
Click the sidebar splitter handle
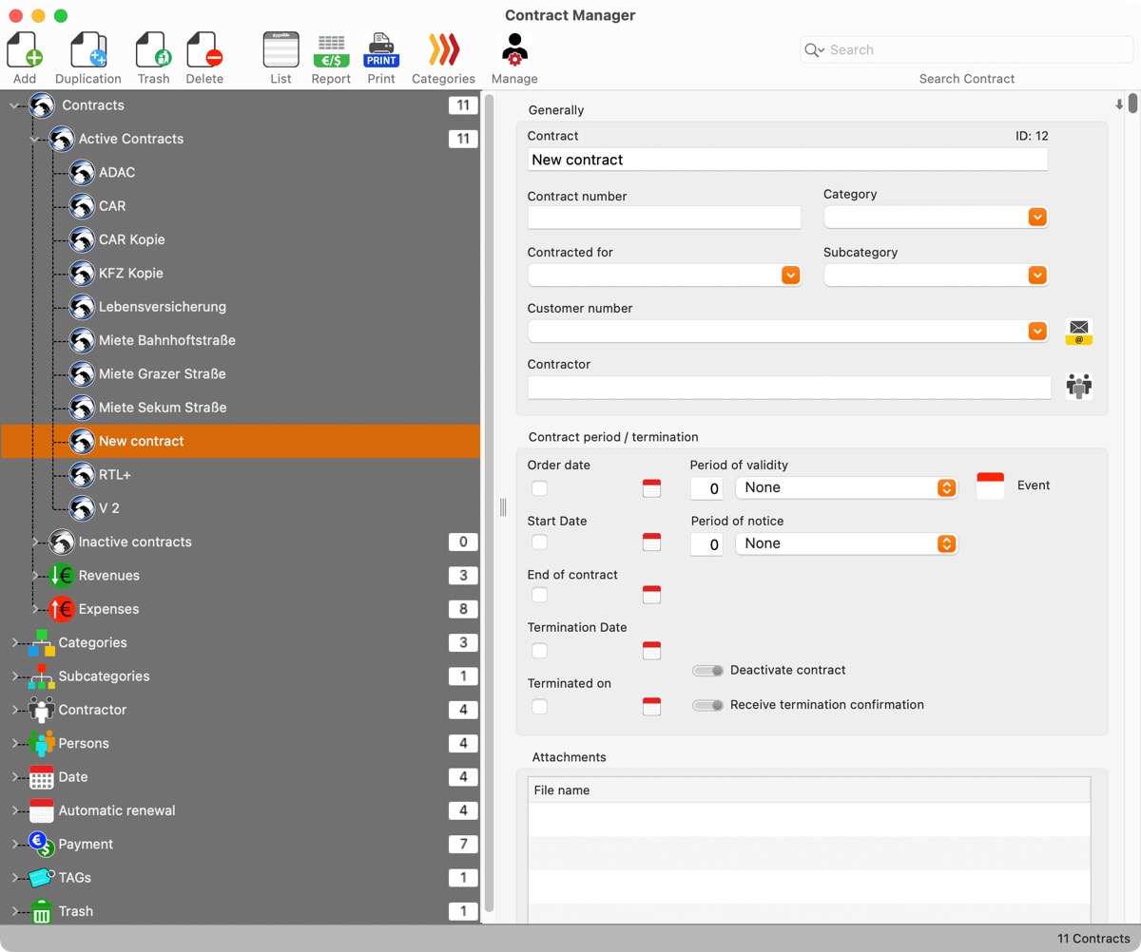tap(503, 507)
